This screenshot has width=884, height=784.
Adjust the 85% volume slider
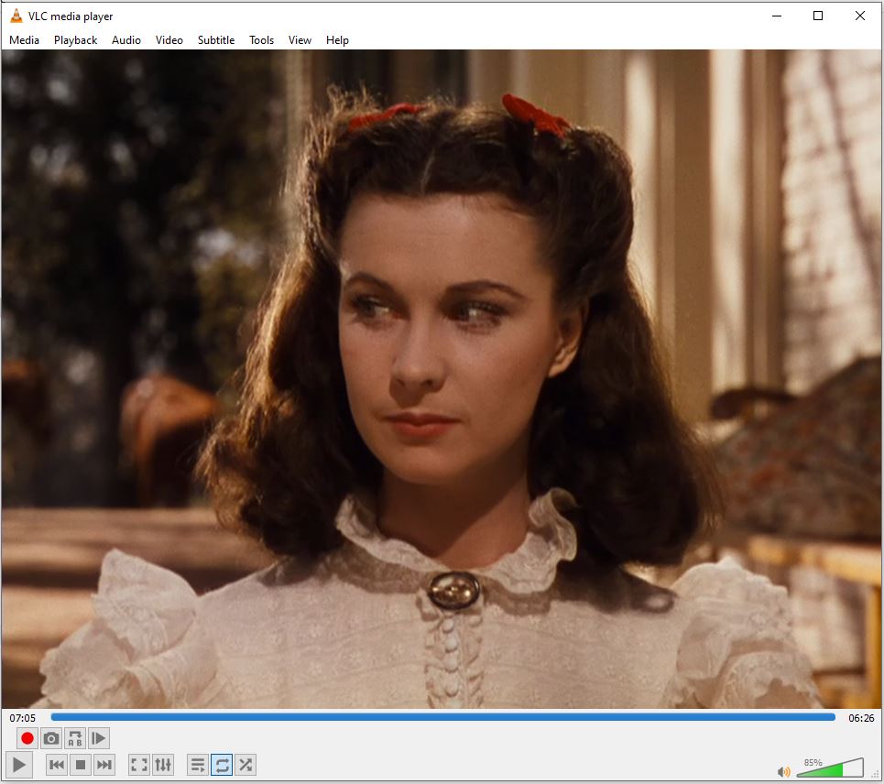830,768
